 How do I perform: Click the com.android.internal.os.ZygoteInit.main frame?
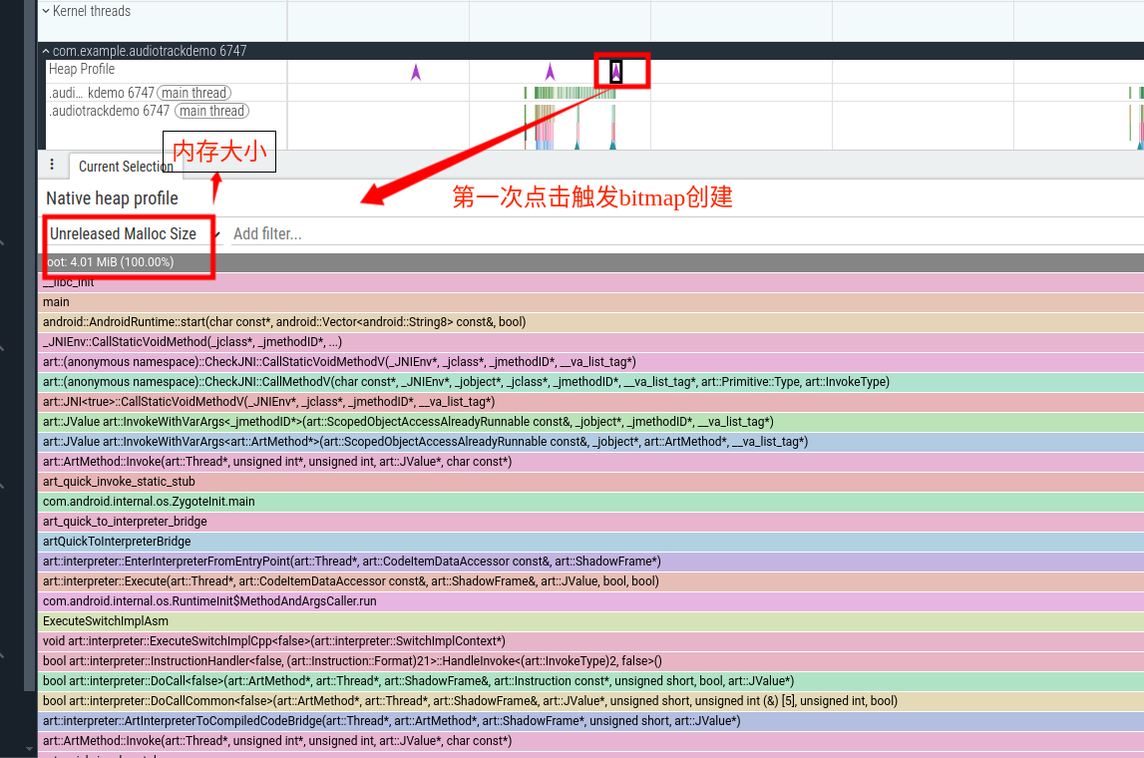(591, 502)
